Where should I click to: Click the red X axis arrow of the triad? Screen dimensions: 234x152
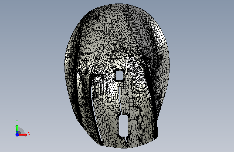pyautogui.click(x=23, y=135)
